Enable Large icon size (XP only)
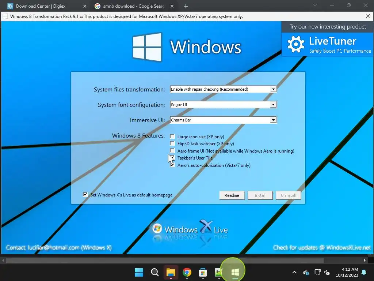 coord(172,136)
